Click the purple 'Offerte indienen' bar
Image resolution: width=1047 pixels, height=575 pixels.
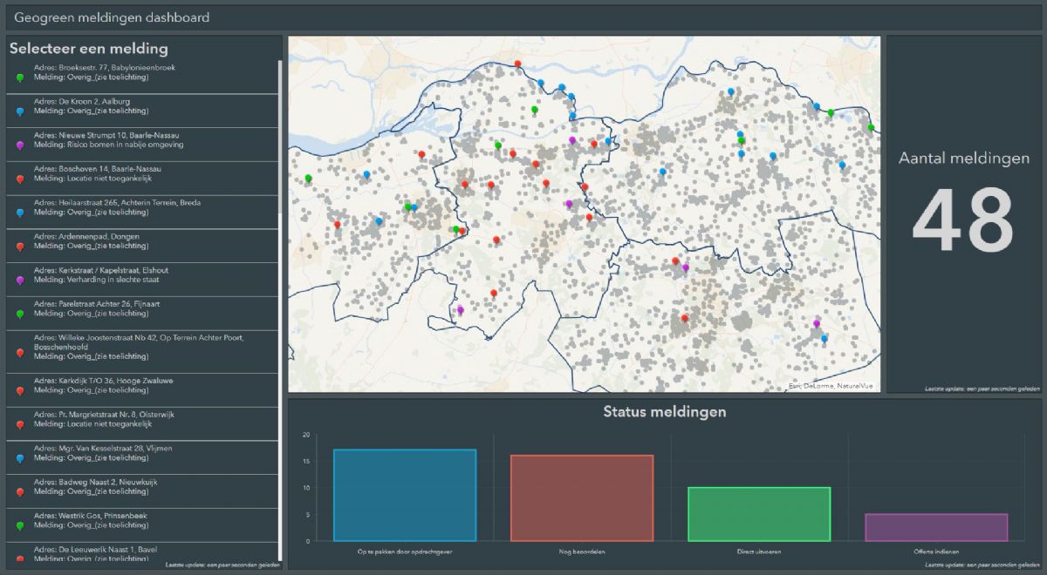coord(936,527)
